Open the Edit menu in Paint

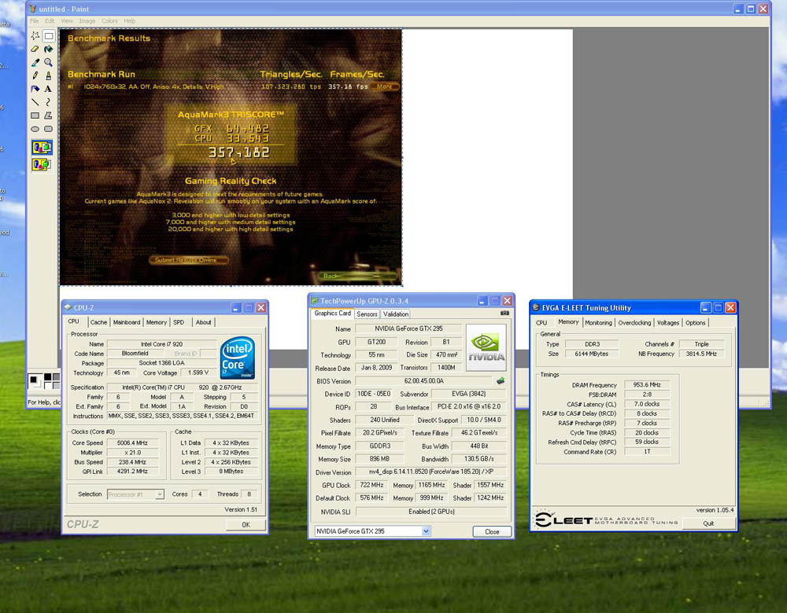(x=50, y=21)
